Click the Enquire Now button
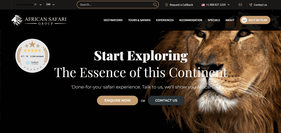281x133 pixels. [x=117, y=101]
